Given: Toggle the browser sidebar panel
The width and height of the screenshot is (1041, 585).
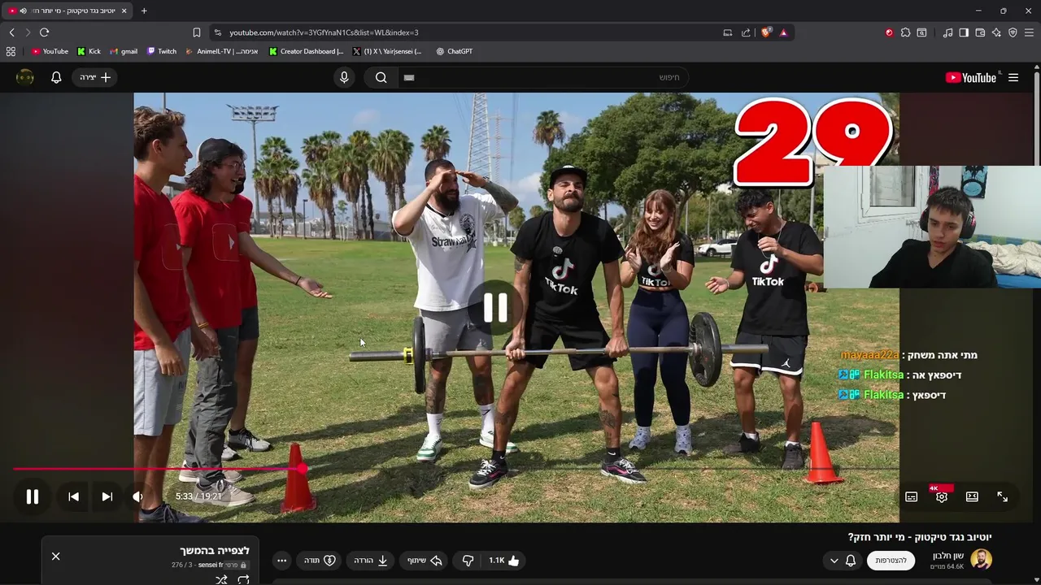Looking at the screenshot, I should 964,32.
